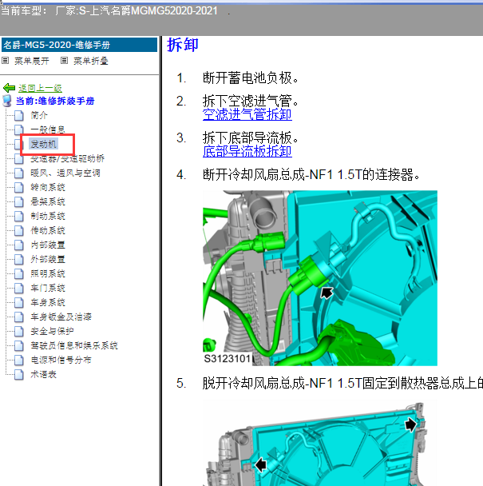Click document icon beside 转向系统
483x486 pixels.
(x=19, y=187)
